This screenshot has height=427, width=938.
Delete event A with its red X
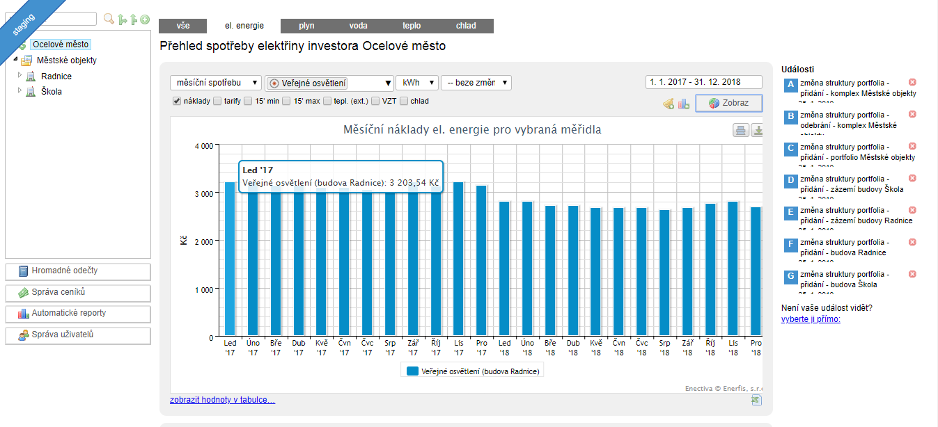click(x=912, y=82)
